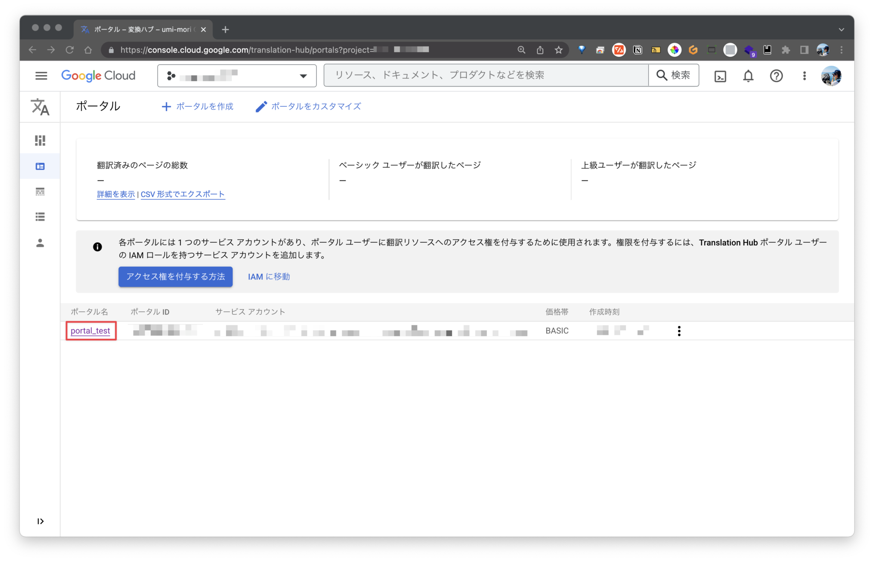Switch to the ポータル browser tab
This screenshot has width=874, height=561.
pos(137,29)
